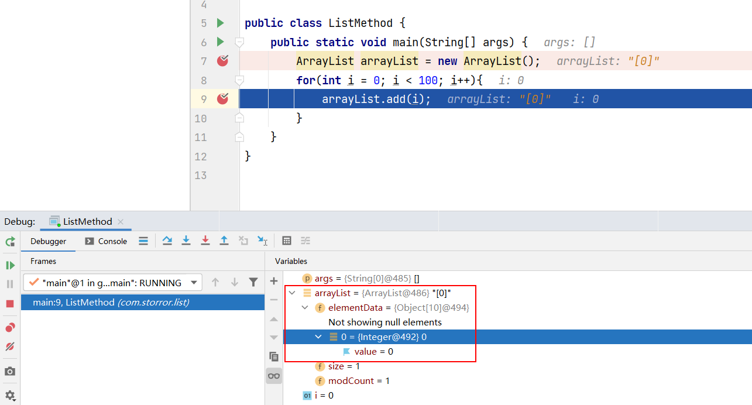Pause the running program
The image size is (752, 405).
pyautogui.click(x=10, y=284)
